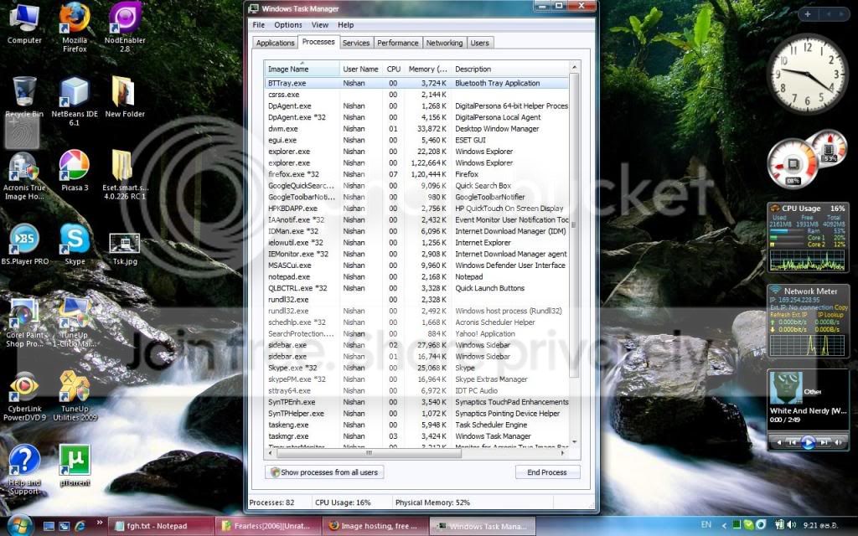Select the Tsk.jpg file on the desktop

[125, 249]
